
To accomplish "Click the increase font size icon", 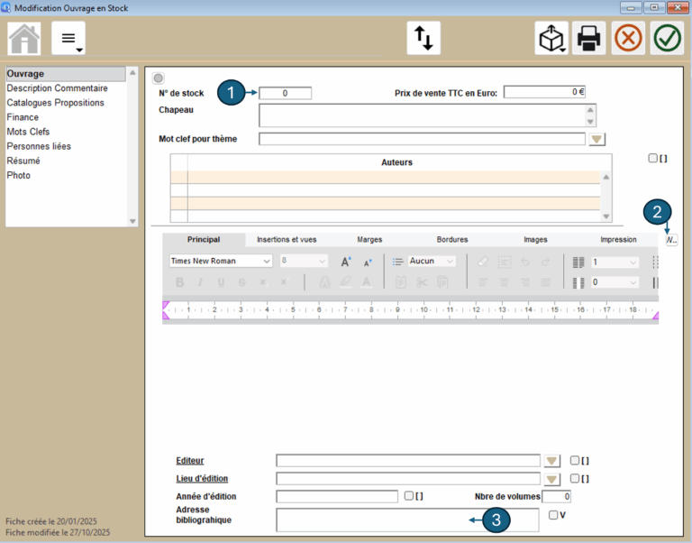I will click(345, 262).
